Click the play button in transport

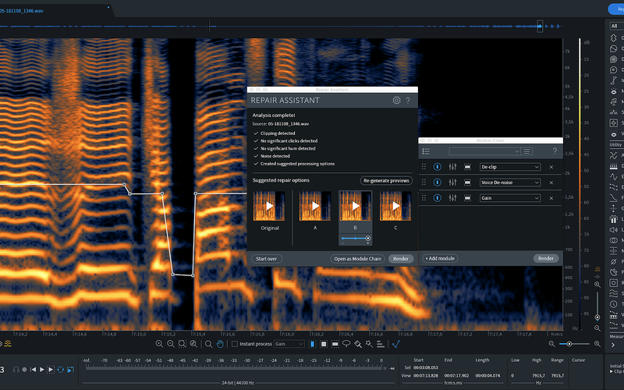42,369
